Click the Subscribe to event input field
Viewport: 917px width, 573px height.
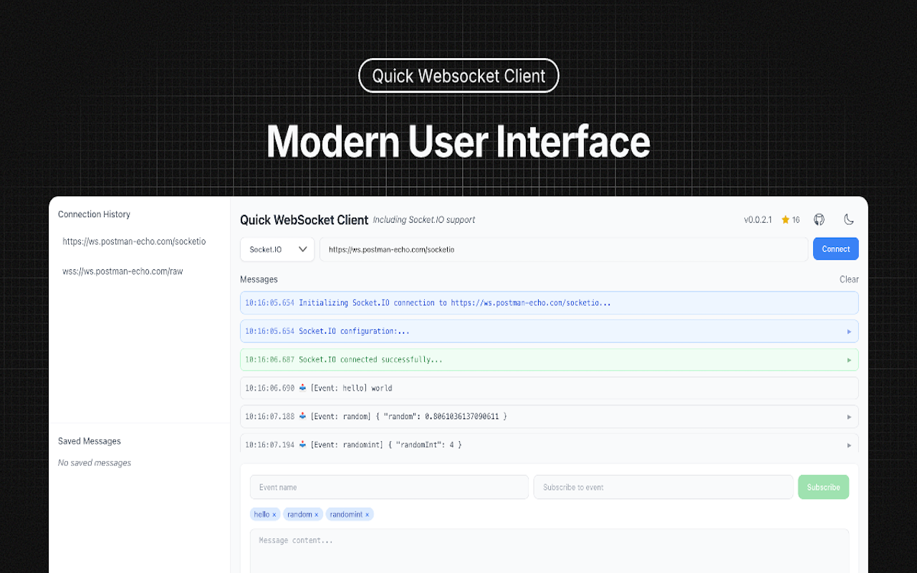663,486
